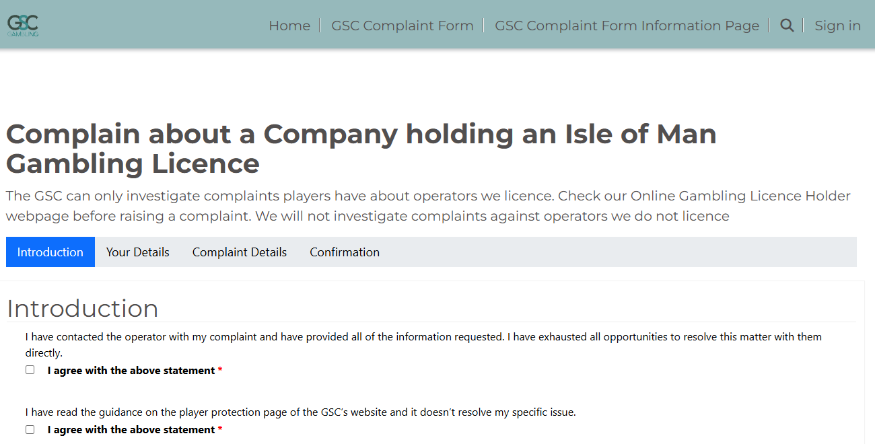
Task: Open the search magnifier icon
Action: click(787, 26)
